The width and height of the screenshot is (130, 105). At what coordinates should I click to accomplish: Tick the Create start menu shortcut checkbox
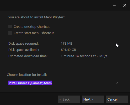click(10, 33)
